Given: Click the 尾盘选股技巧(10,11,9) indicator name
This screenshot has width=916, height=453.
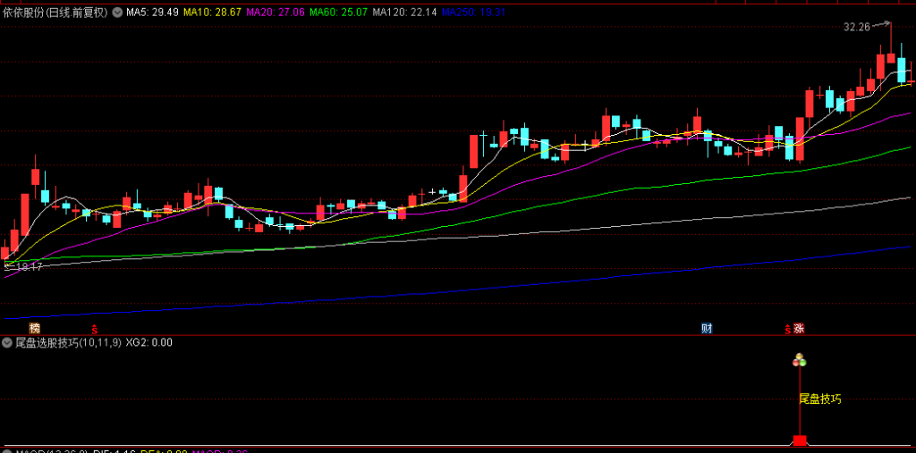Looking at the screenshot, I should click(x=69, y=342).
